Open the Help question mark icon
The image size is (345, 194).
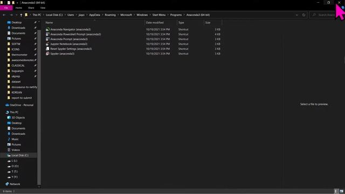(343, 8)
